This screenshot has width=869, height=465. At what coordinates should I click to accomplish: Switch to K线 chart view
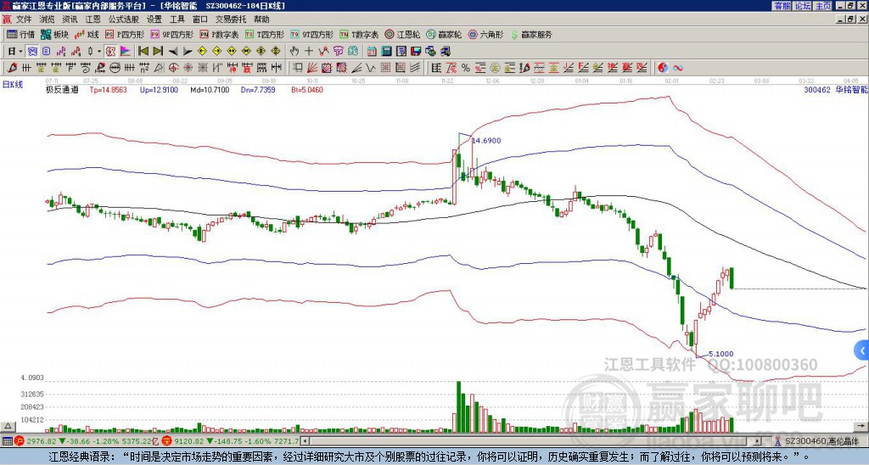coord(87,34)
